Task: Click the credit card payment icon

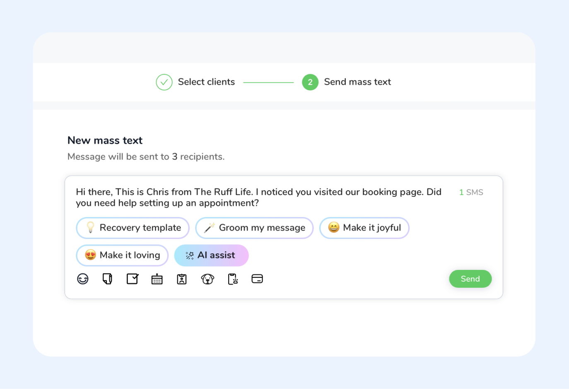Action: click(257, 279)
